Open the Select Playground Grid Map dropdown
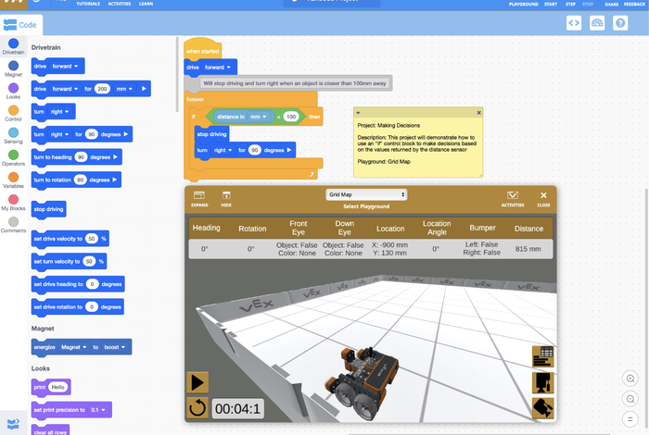Screen dimensions: 649x435 [x=366, y=194]
